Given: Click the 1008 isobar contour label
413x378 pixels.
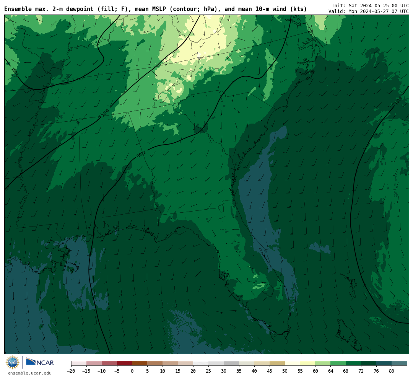Looking at the screenshot, I should (x=106, y=112).
